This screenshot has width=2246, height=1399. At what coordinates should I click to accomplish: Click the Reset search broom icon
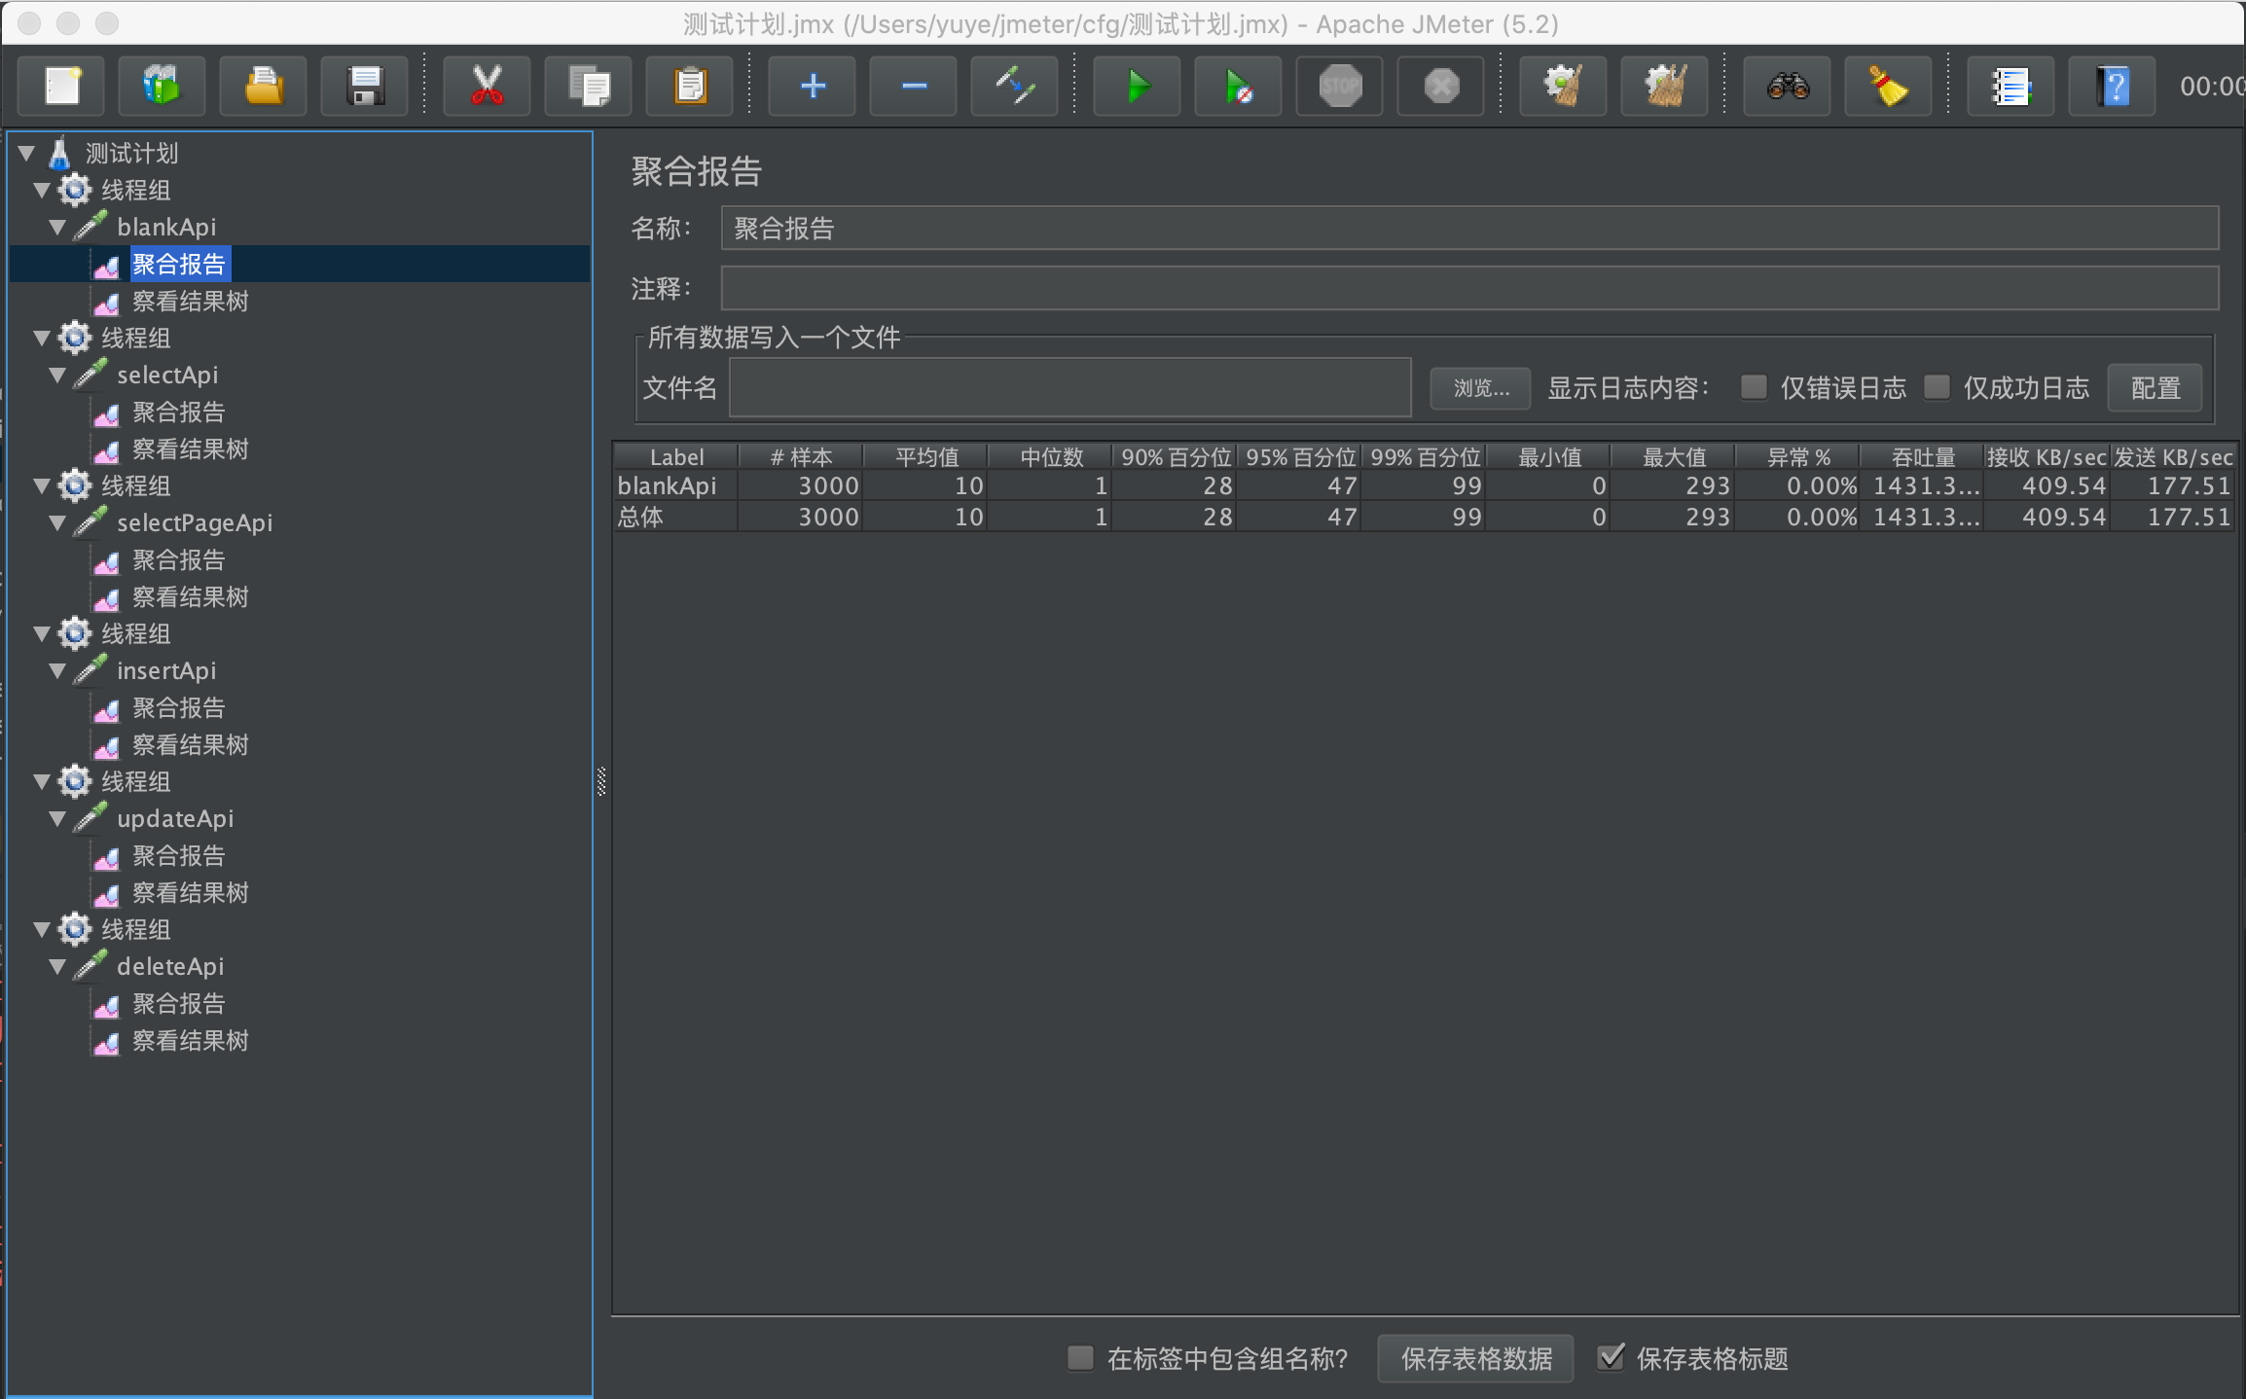click(1889, 87)
